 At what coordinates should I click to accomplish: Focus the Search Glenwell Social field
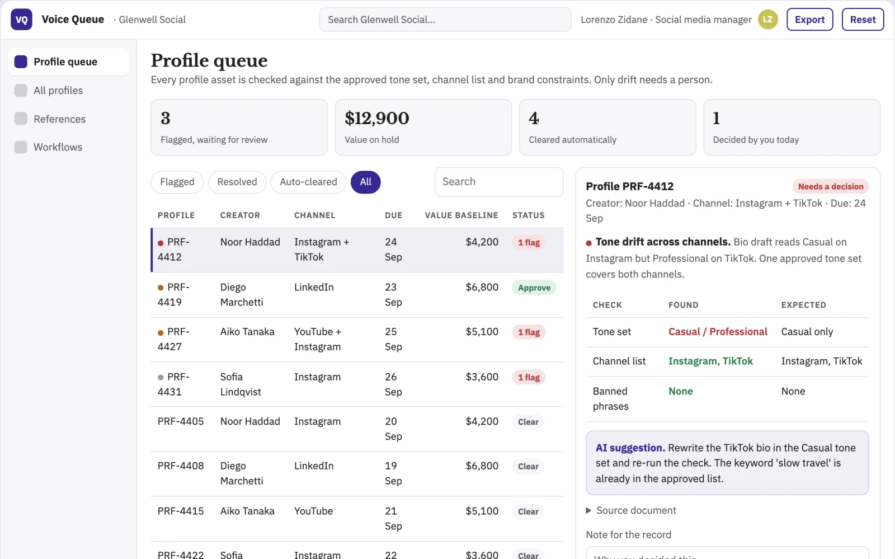pyautogui.click(x=445, y=20)
